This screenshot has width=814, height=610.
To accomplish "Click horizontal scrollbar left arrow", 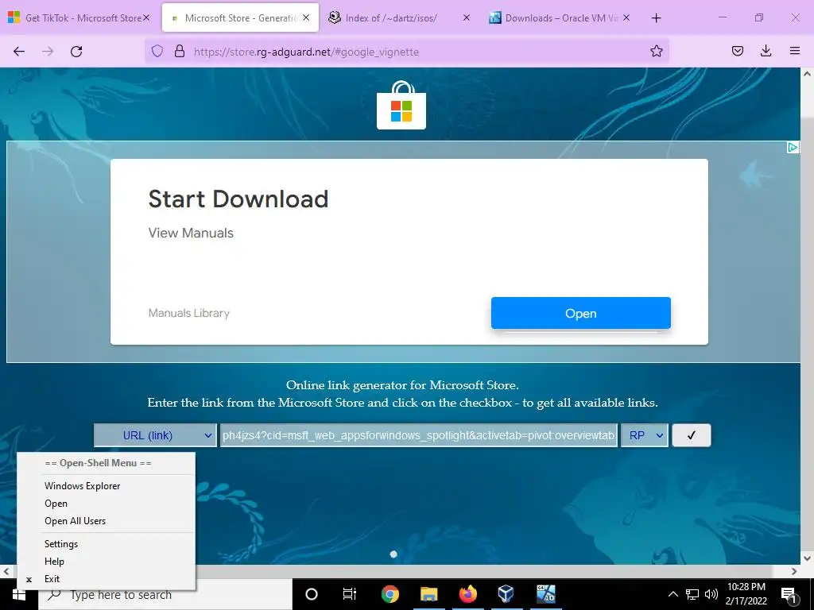I will [x=6, y=572].
